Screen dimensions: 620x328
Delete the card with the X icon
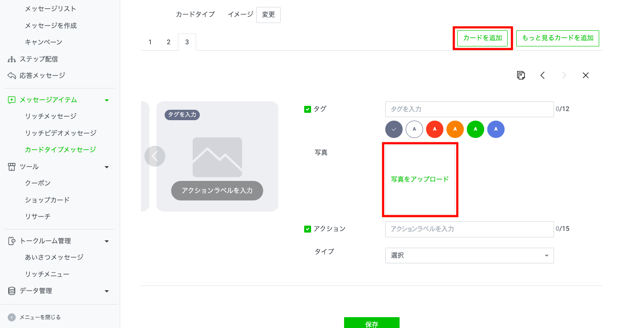click(586, 75)
